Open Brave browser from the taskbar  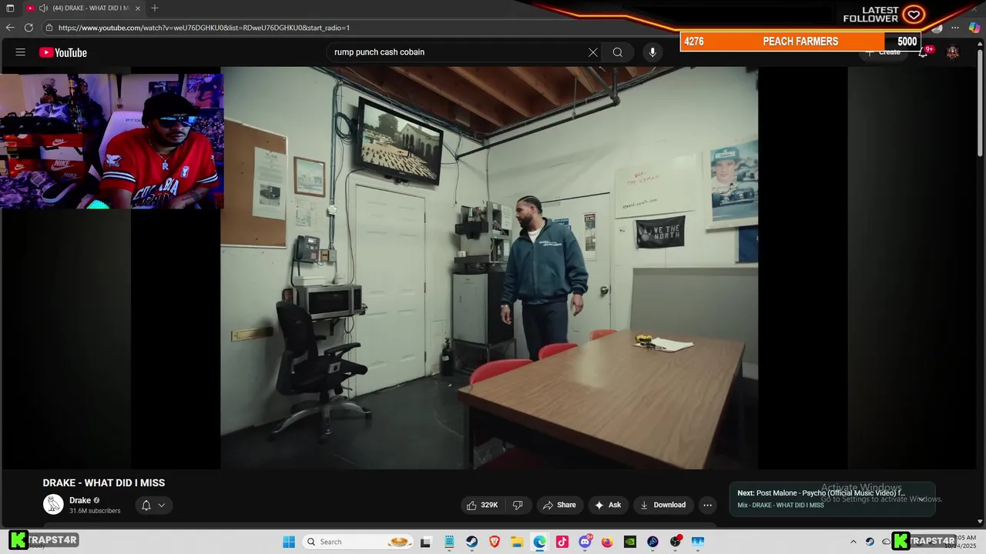pos(494,542)
